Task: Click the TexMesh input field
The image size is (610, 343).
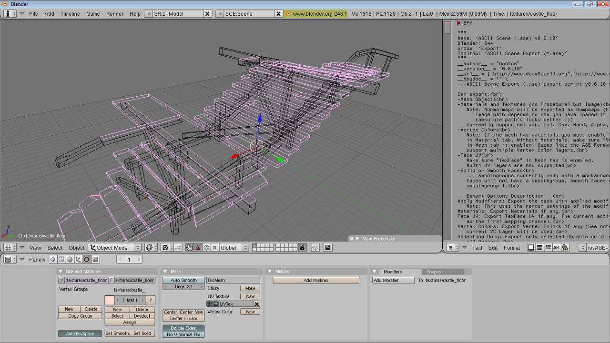Action: (x=233, y=280)
